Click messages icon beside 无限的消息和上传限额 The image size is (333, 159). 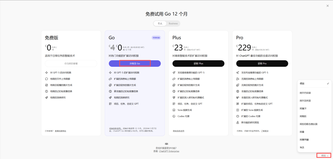point(238,79)
